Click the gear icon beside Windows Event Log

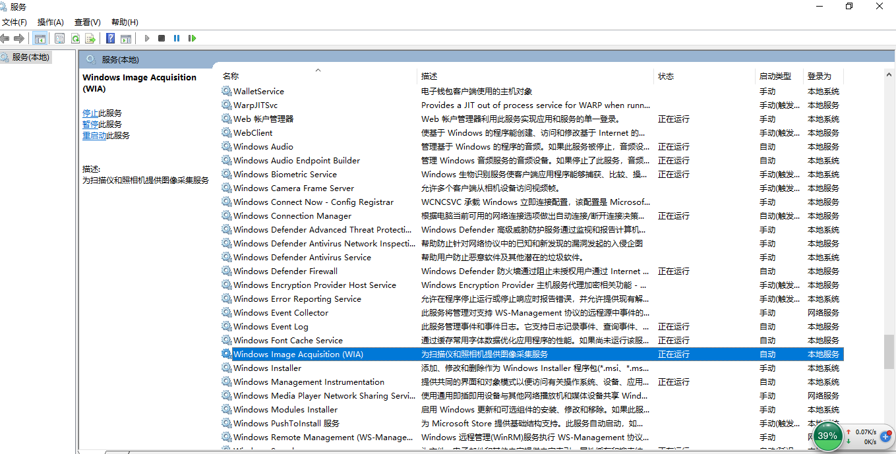227,326
